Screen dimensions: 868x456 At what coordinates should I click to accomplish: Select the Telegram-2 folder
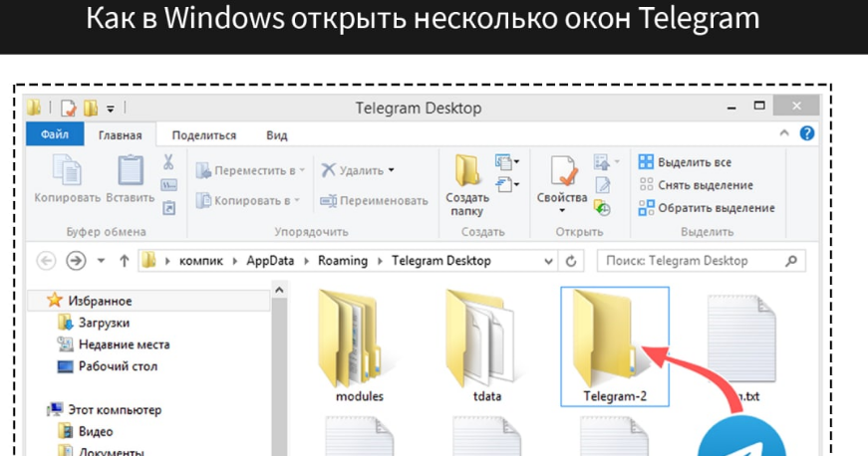[615, 346]
